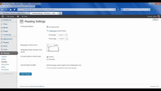This screenshot has height=91, width=161.
Task: Open the View menu
Action: [10, 6]
